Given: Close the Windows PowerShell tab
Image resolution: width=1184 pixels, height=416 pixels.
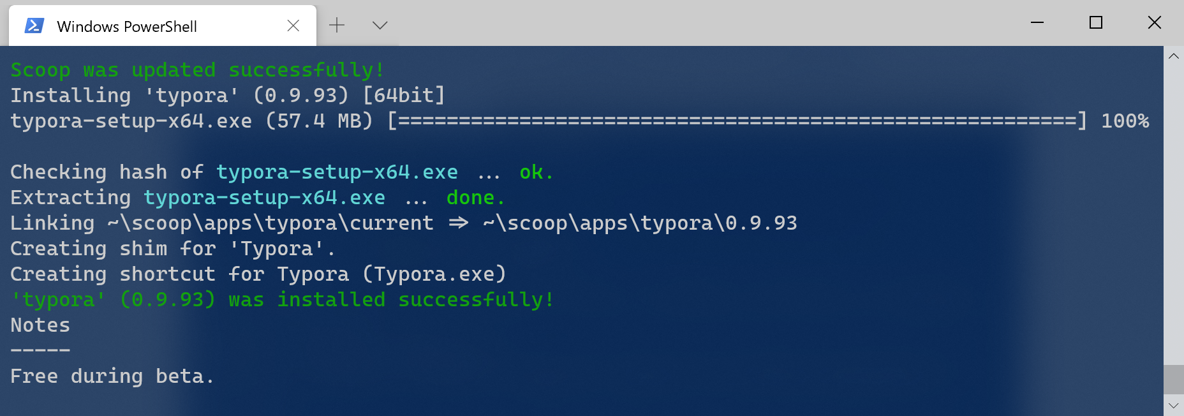Looking at the screenshot, I should (293, 26).
